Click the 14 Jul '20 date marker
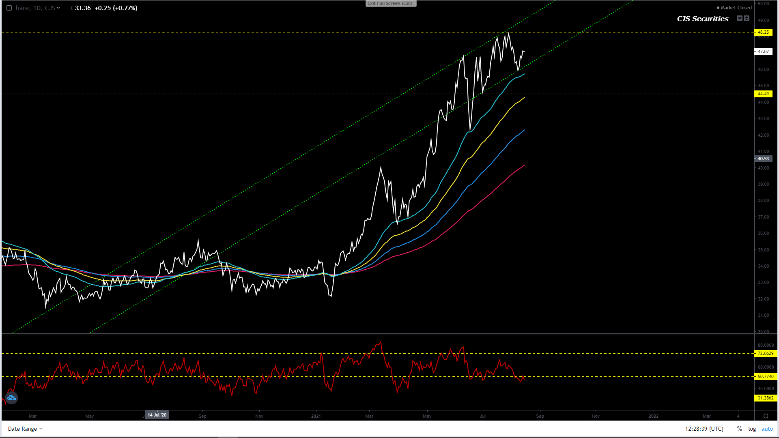Viewport: 779px width, 438px height. click(157, 415)
